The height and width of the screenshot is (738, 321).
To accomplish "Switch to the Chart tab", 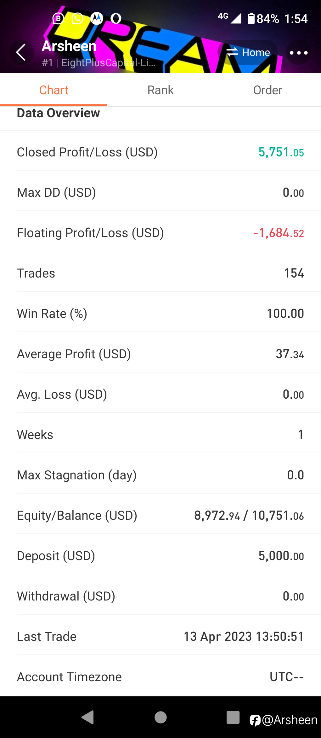I will point(53,90).
